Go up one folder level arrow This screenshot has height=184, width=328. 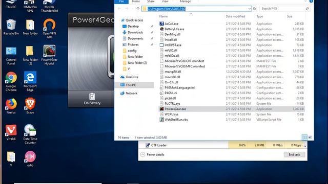tap(138, 9)
